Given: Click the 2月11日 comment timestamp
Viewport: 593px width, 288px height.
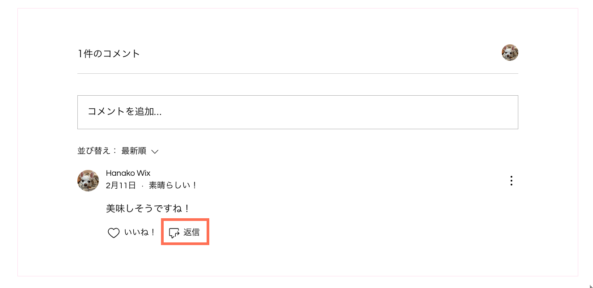Looking at the screenshot, I should point(120,185).
